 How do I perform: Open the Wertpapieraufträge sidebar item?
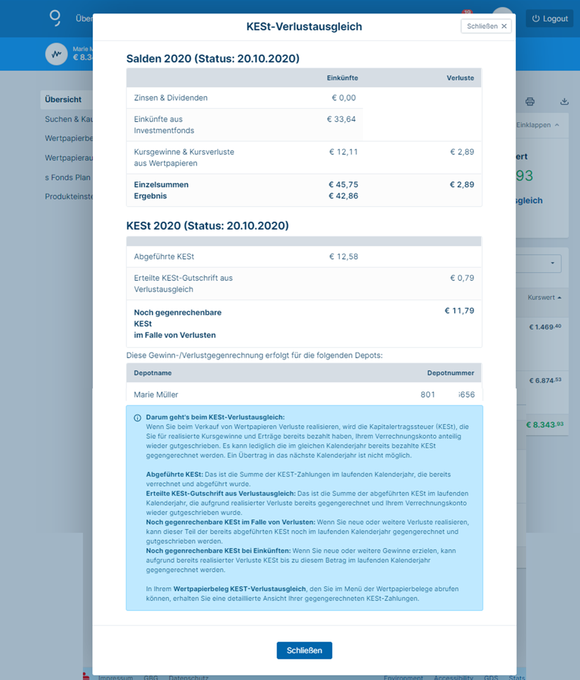pos(69,158)
